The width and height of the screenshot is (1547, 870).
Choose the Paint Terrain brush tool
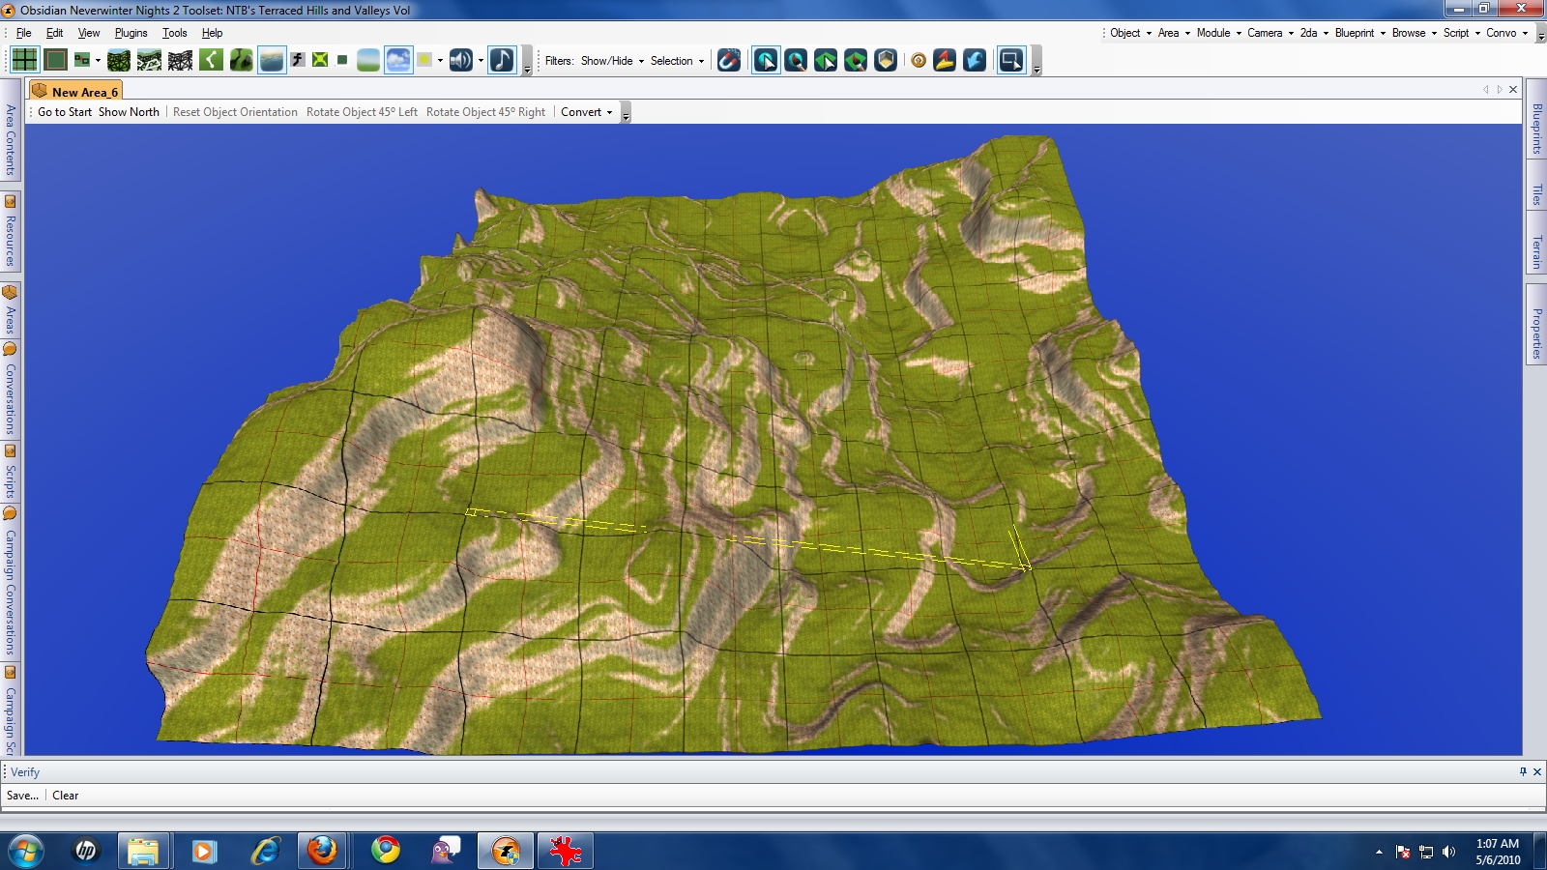point(856,60)
